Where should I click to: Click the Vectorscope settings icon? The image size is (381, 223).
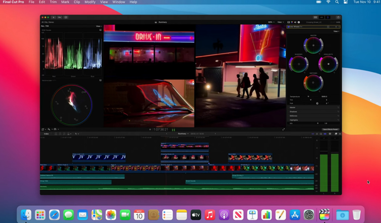click(100, 80)
